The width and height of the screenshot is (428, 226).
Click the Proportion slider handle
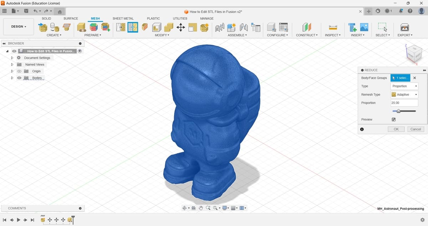tap(399, 111)
